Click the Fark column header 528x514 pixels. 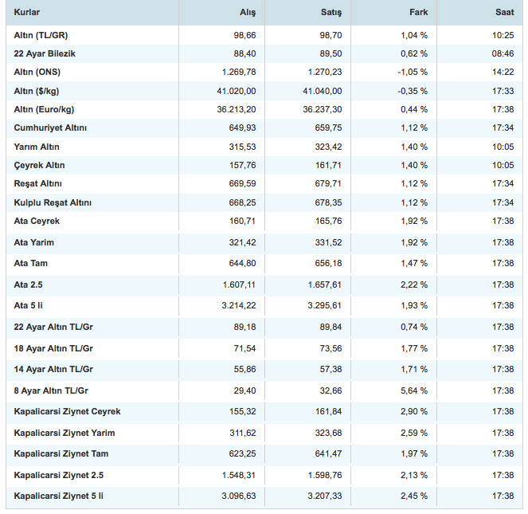point(418,13)
